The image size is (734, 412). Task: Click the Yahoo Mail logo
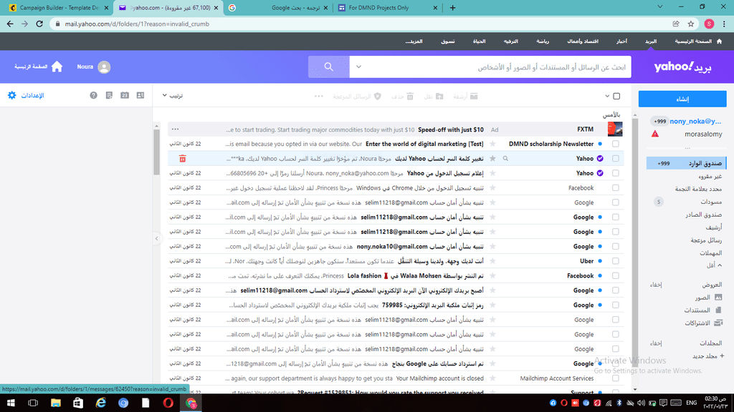682,67
